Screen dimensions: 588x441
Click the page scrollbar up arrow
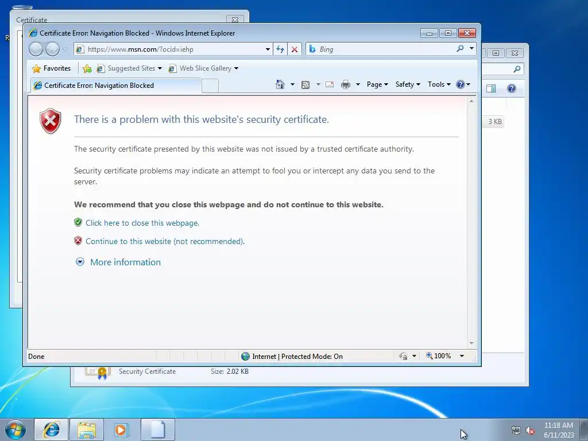tap(472, 101)
